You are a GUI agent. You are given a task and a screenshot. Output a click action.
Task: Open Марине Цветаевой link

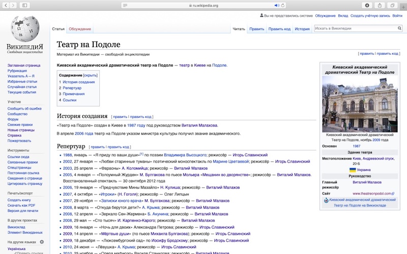pyautogui.click(x=231, y=162)
